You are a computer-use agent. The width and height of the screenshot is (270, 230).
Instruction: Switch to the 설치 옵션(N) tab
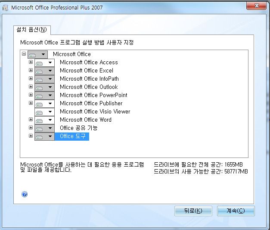point(32,30)
